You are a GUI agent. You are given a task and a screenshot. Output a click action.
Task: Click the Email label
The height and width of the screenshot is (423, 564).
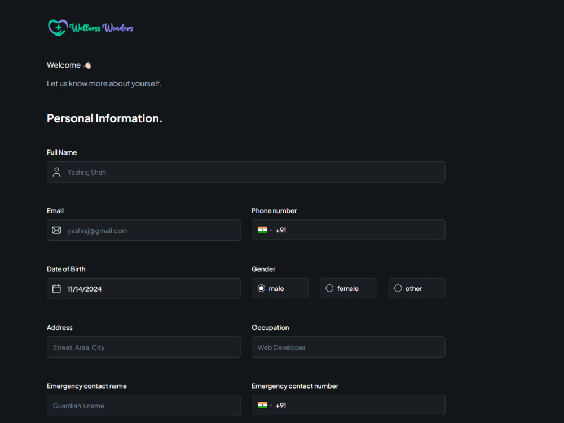(55, 211)
